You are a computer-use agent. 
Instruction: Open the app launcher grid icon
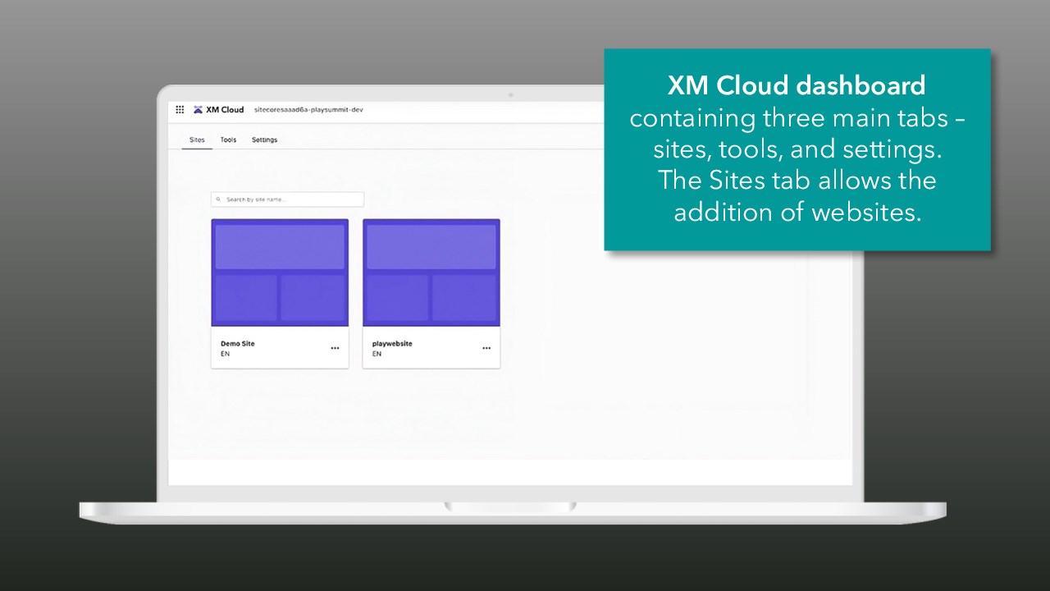(180, 109)
